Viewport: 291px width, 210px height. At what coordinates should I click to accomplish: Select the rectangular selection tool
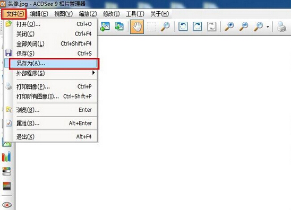coord(151,27)
